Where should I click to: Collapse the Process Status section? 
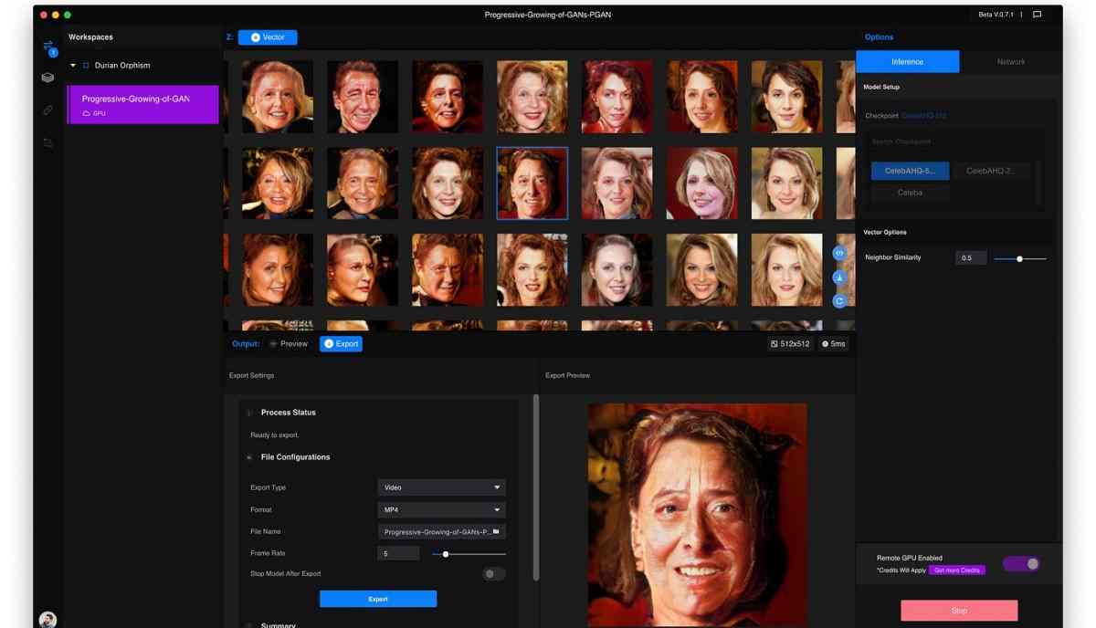(x=249, y=413)
